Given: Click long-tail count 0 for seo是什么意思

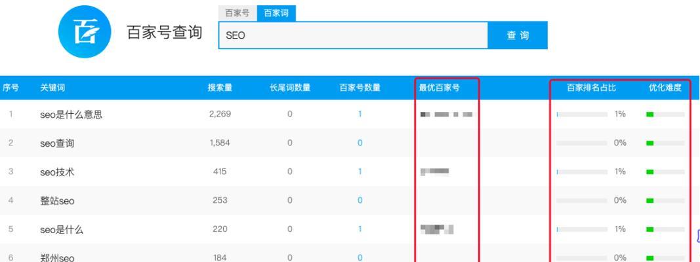Looking at the screenshot, I should click(290, 114).
